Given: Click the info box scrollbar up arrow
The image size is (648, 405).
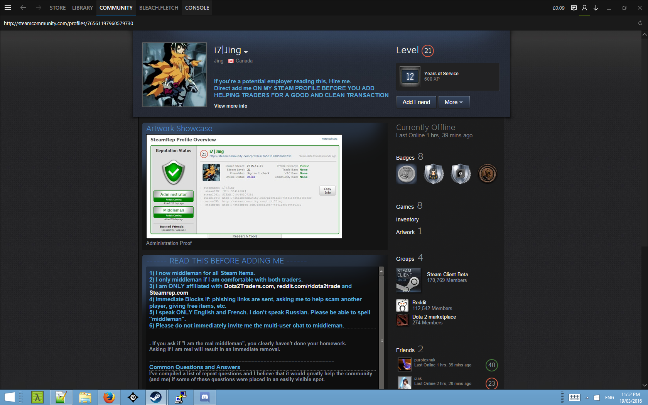Looking at the screenshot, I should pos(381,271).
